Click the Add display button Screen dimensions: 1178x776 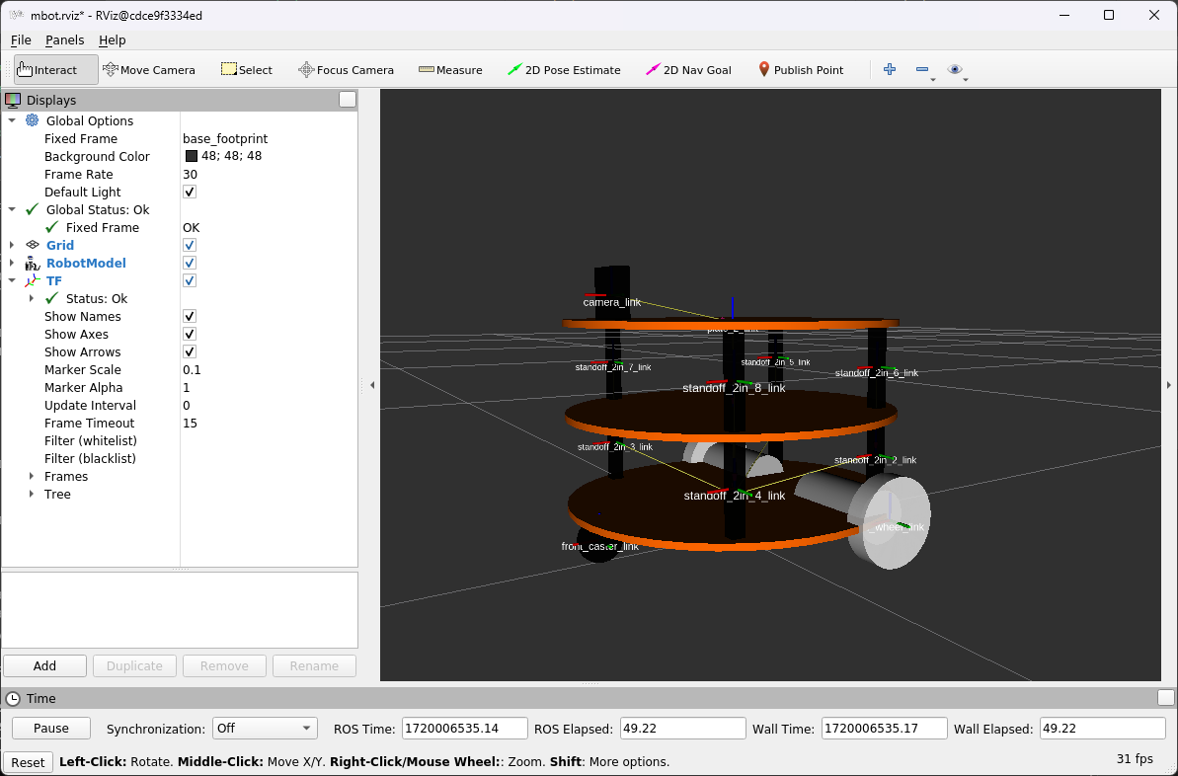44,665
